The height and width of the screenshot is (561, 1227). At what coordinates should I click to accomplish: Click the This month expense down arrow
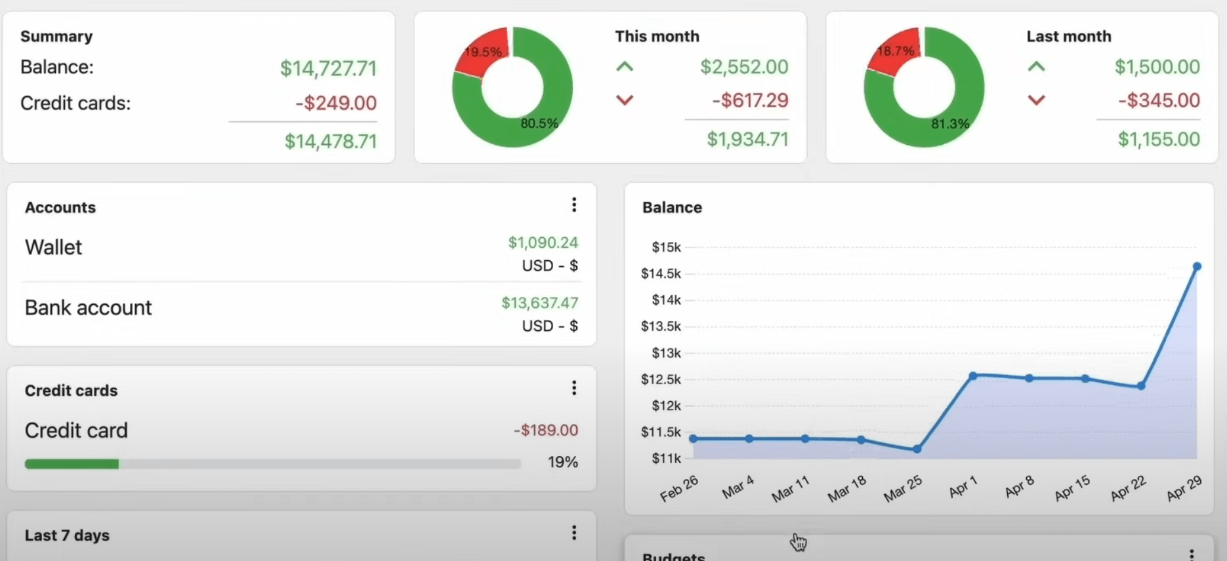pyautogui.click(x=625, y=100)
